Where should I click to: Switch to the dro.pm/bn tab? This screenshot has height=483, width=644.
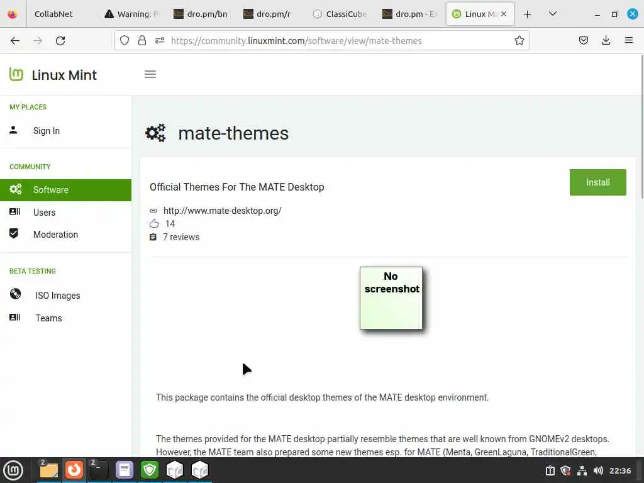(201, 14)
